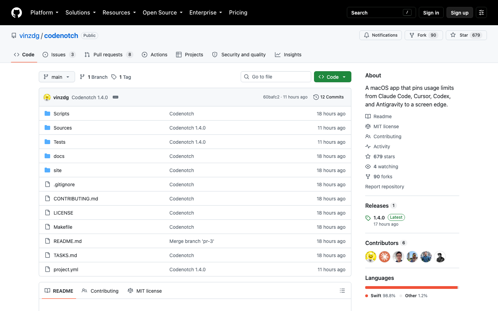Expand the Solutions menu
498x311 pixels.
point(81,12)
